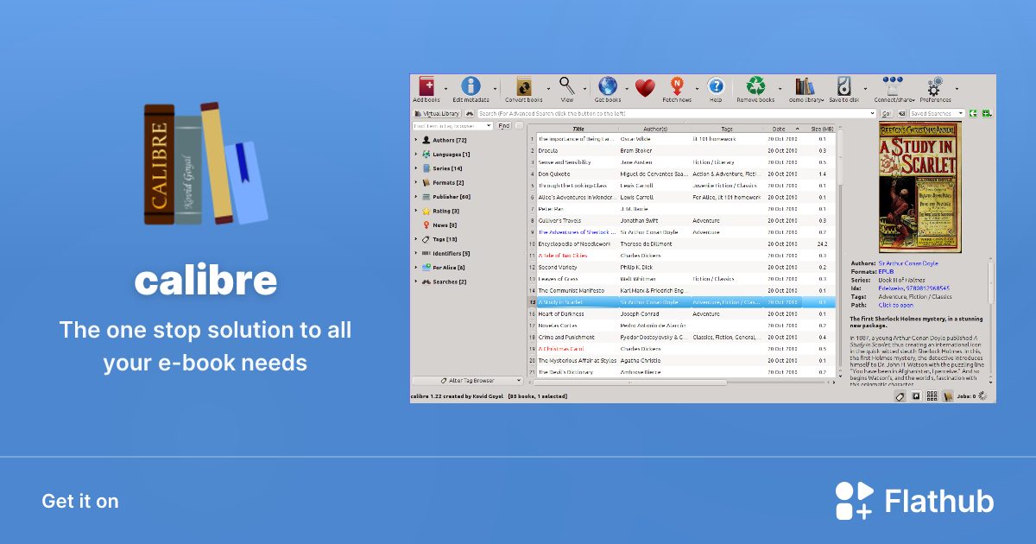Sort by the Title column header
Viewport: 1036px width, 544px height.
click(x=578, y=129)
